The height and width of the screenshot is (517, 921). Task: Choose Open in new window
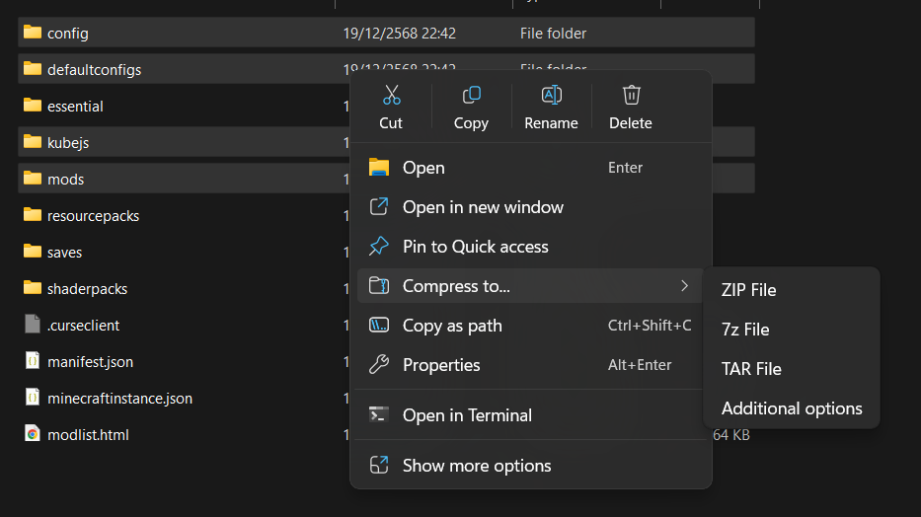coord(483,207)
